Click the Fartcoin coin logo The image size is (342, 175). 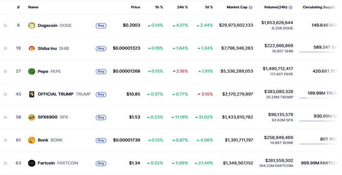click(32, 163)
